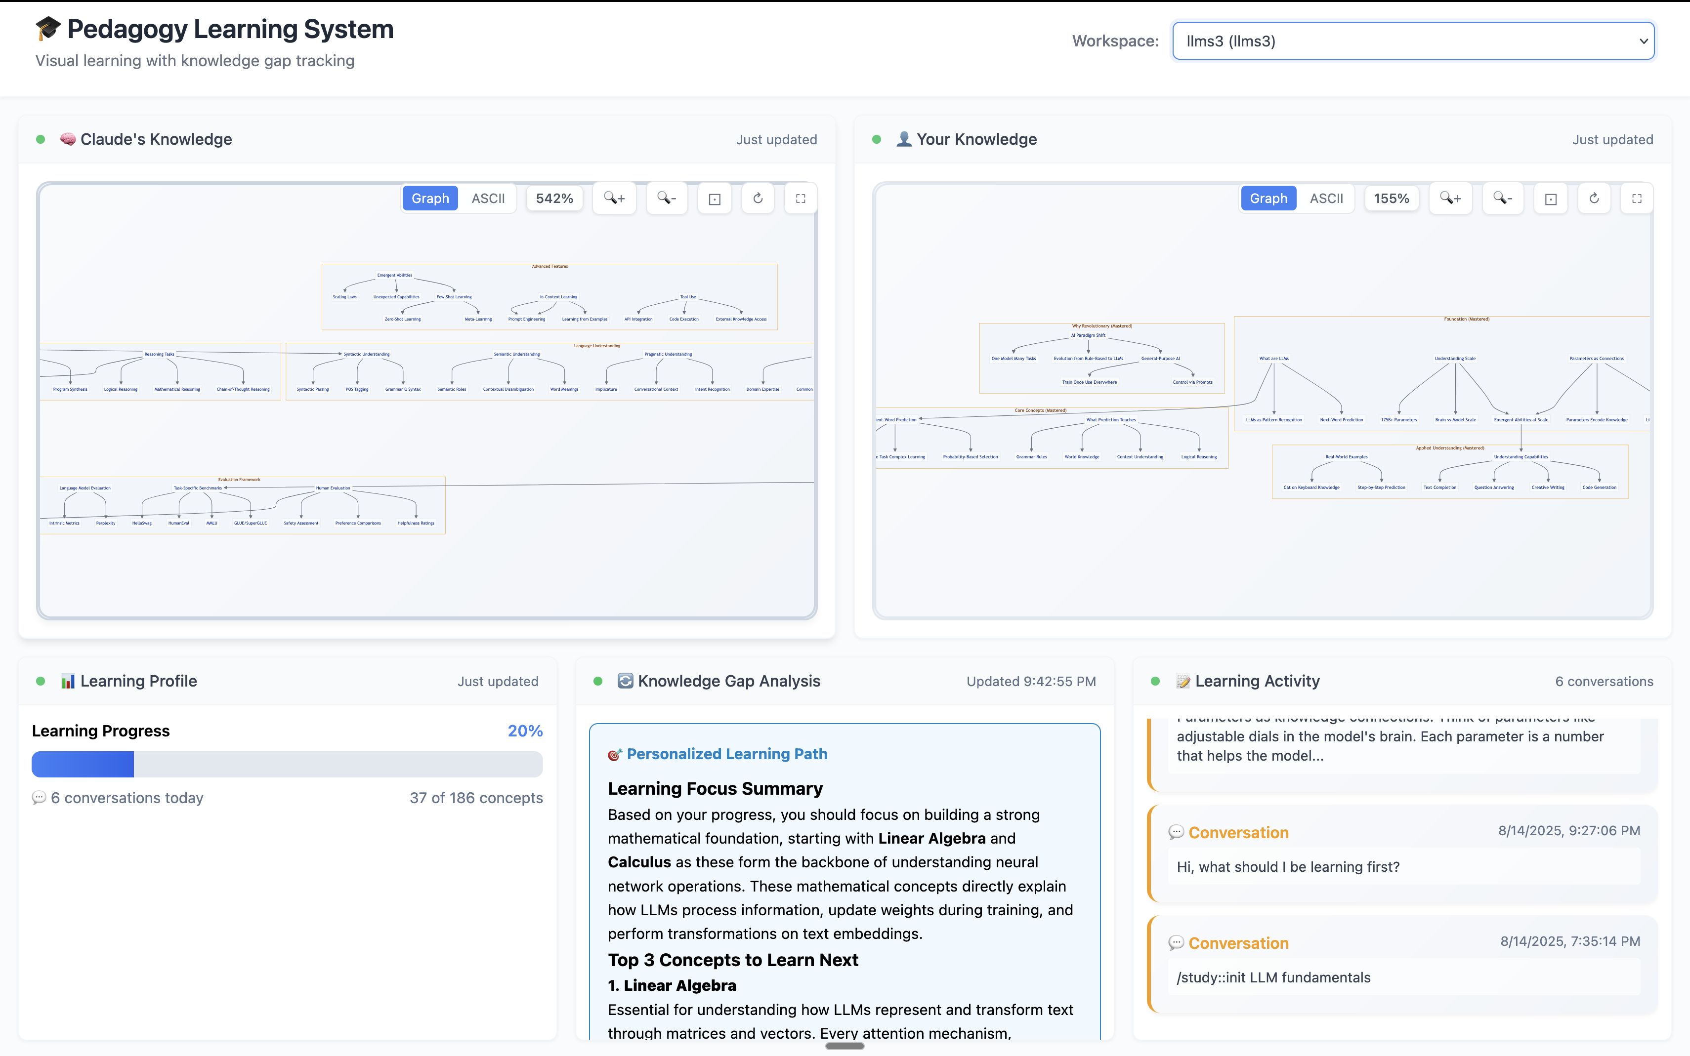This screenshot has width=1690, height=1056.
Task: Zoom out on Your Knowledge graph
Action: click(1503, 199)
